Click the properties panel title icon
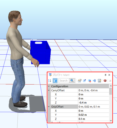Image resolution: width=117 pixels, height=128 pixels. (50, 75)
